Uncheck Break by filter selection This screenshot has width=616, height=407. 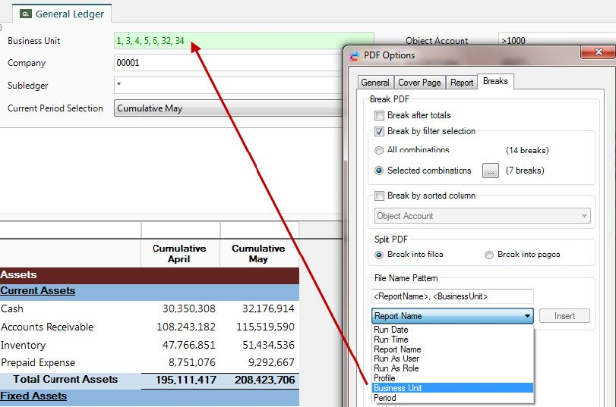click(x=379, y=132)
